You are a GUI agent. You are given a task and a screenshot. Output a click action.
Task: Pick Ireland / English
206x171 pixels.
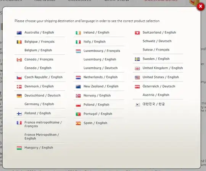tap(97, 33)
